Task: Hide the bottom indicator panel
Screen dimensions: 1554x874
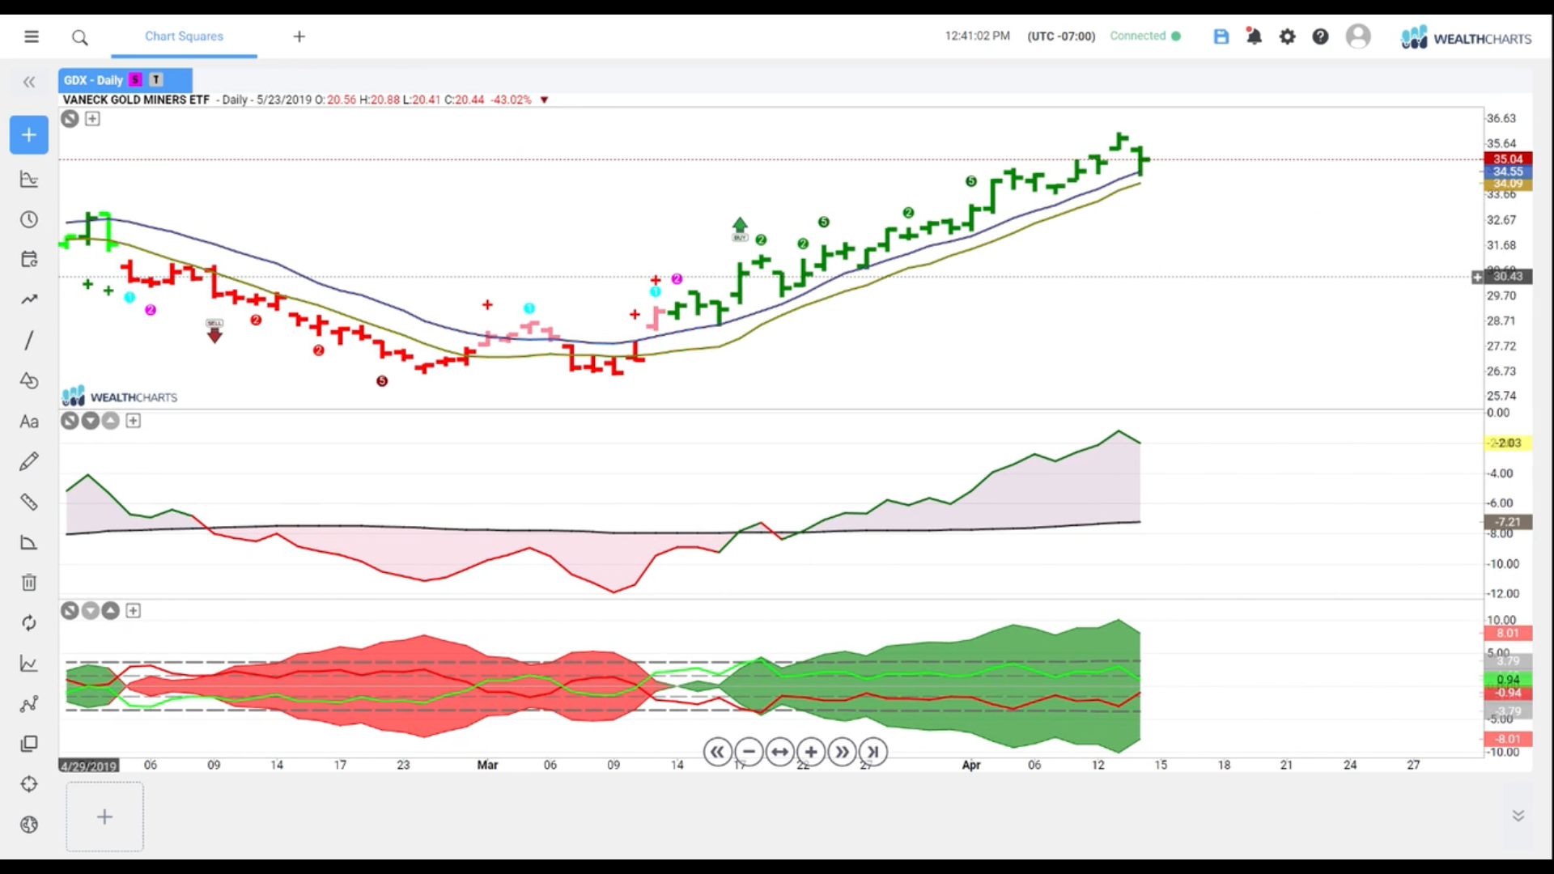Action: 70,611
